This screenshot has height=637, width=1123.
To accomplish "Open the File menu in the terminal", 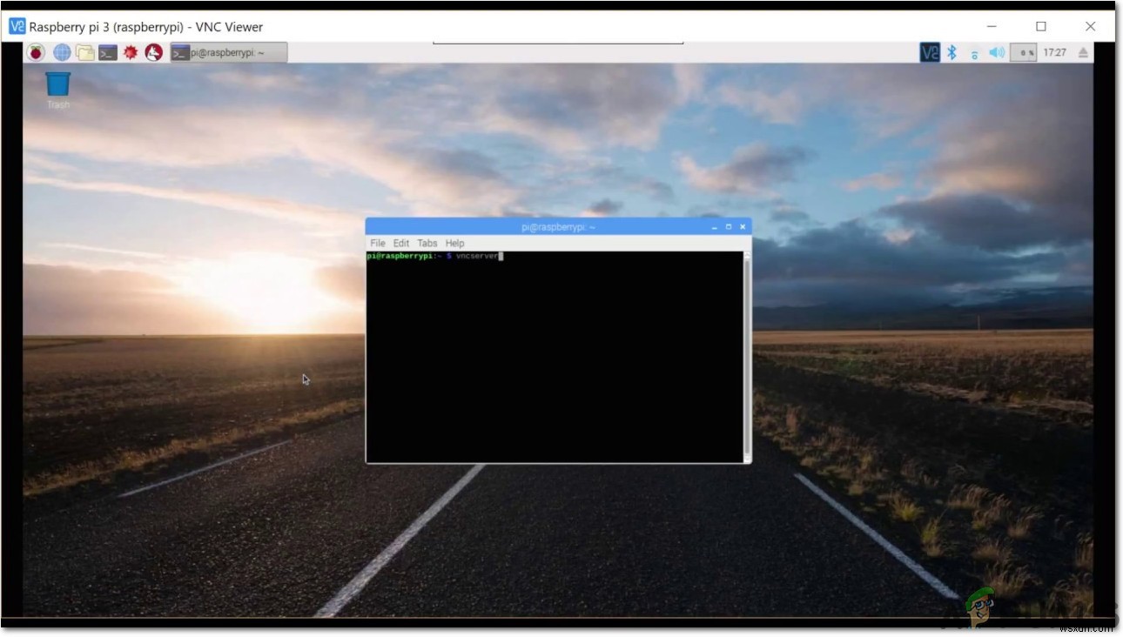I will coord(377,243).
